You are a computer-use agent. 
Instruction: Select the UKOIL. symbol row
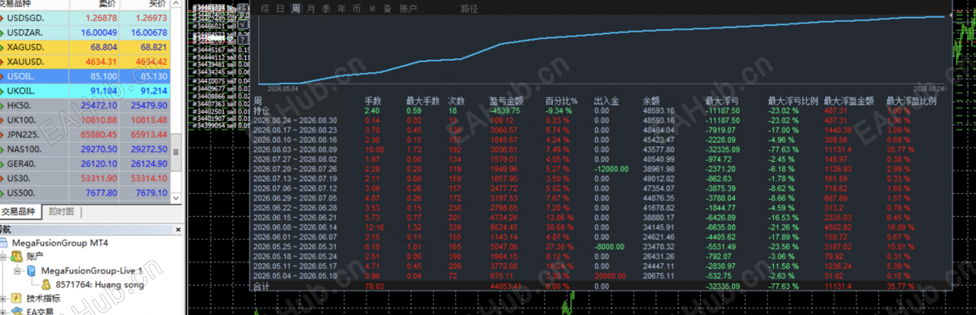(85, 91)
